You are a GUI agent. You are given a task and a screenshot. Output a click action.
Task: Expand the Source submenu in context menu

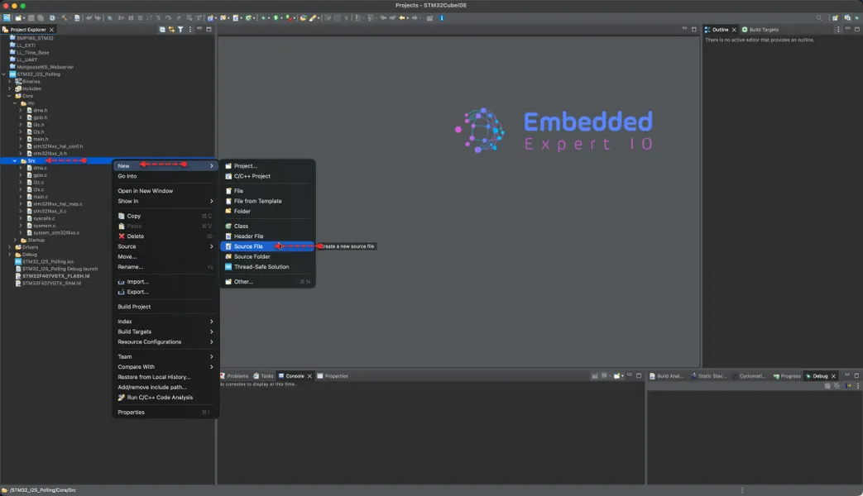coord(165,246)
